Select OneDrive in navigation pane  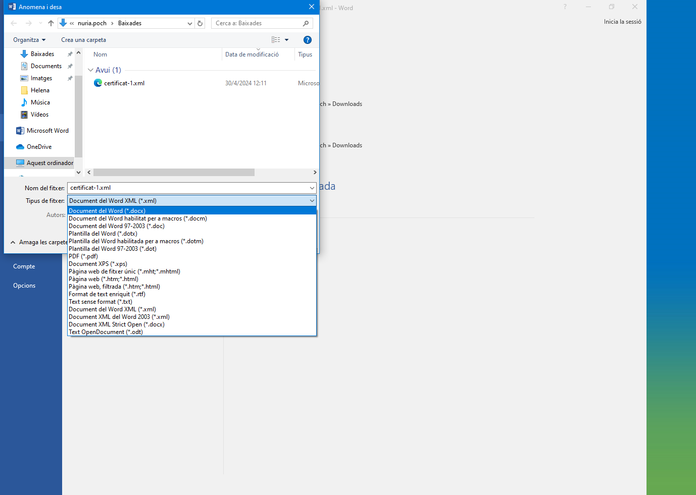click(x=39, y=147)
